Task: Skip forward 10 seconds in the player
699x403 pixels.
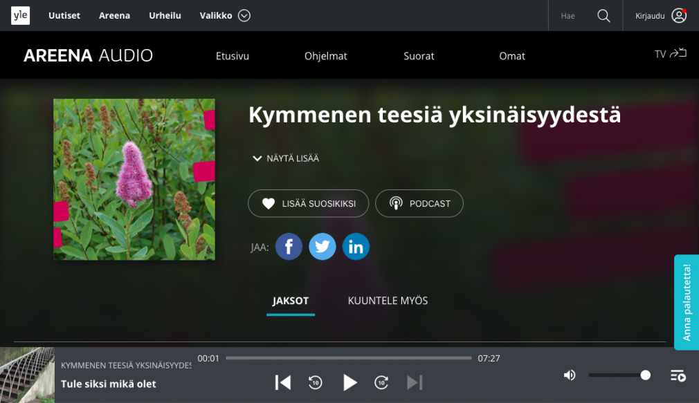Action: click(381, 382)
